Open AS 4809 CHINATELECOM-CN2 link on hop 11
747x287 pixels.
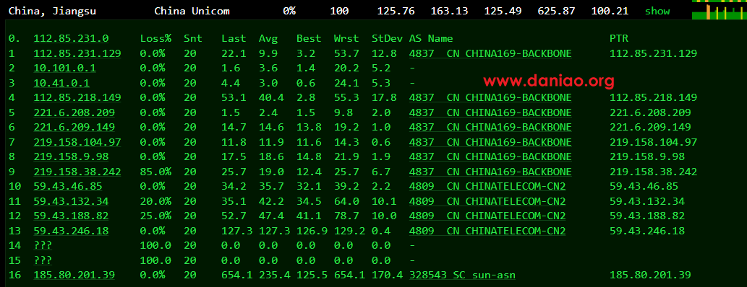tap(487, 201)
